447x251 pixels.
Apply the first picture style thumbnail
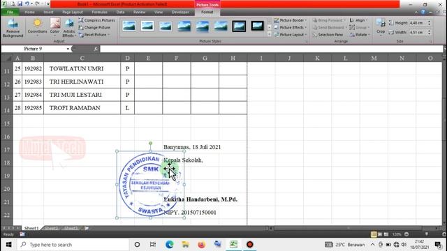[x=129, y=26]
